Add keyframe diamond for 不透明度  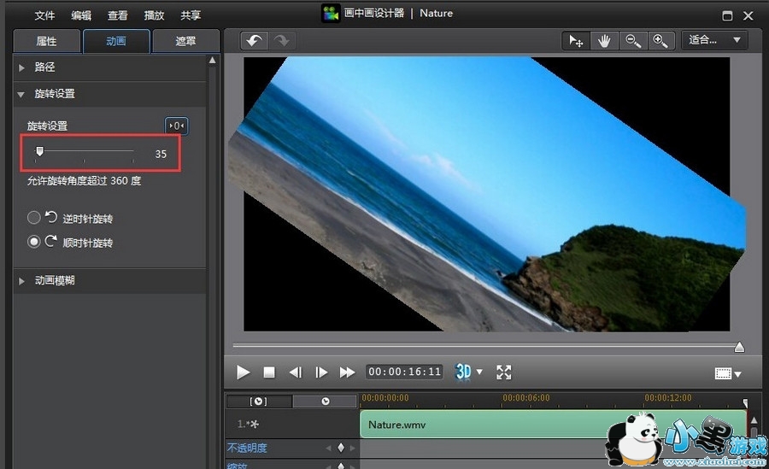tap(341, 448)
